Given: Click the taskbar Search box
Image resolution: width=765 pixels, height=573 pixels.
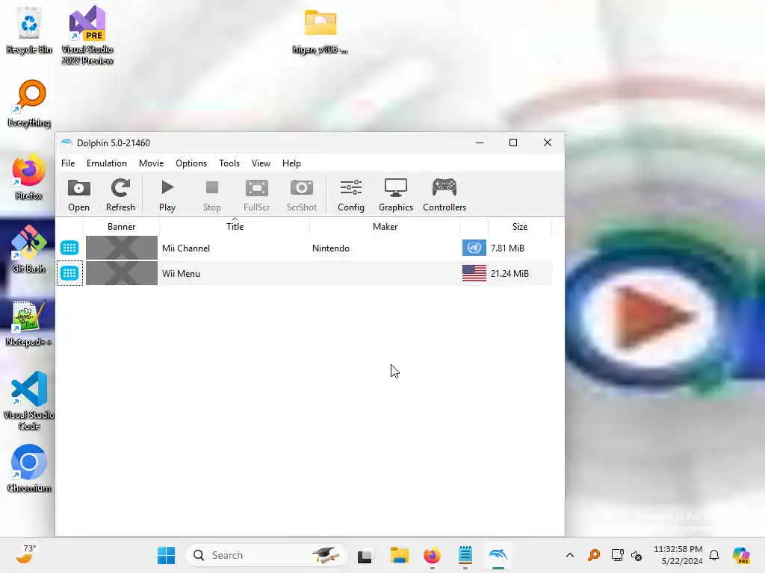Looking at the screenshot, I should 266,555.
